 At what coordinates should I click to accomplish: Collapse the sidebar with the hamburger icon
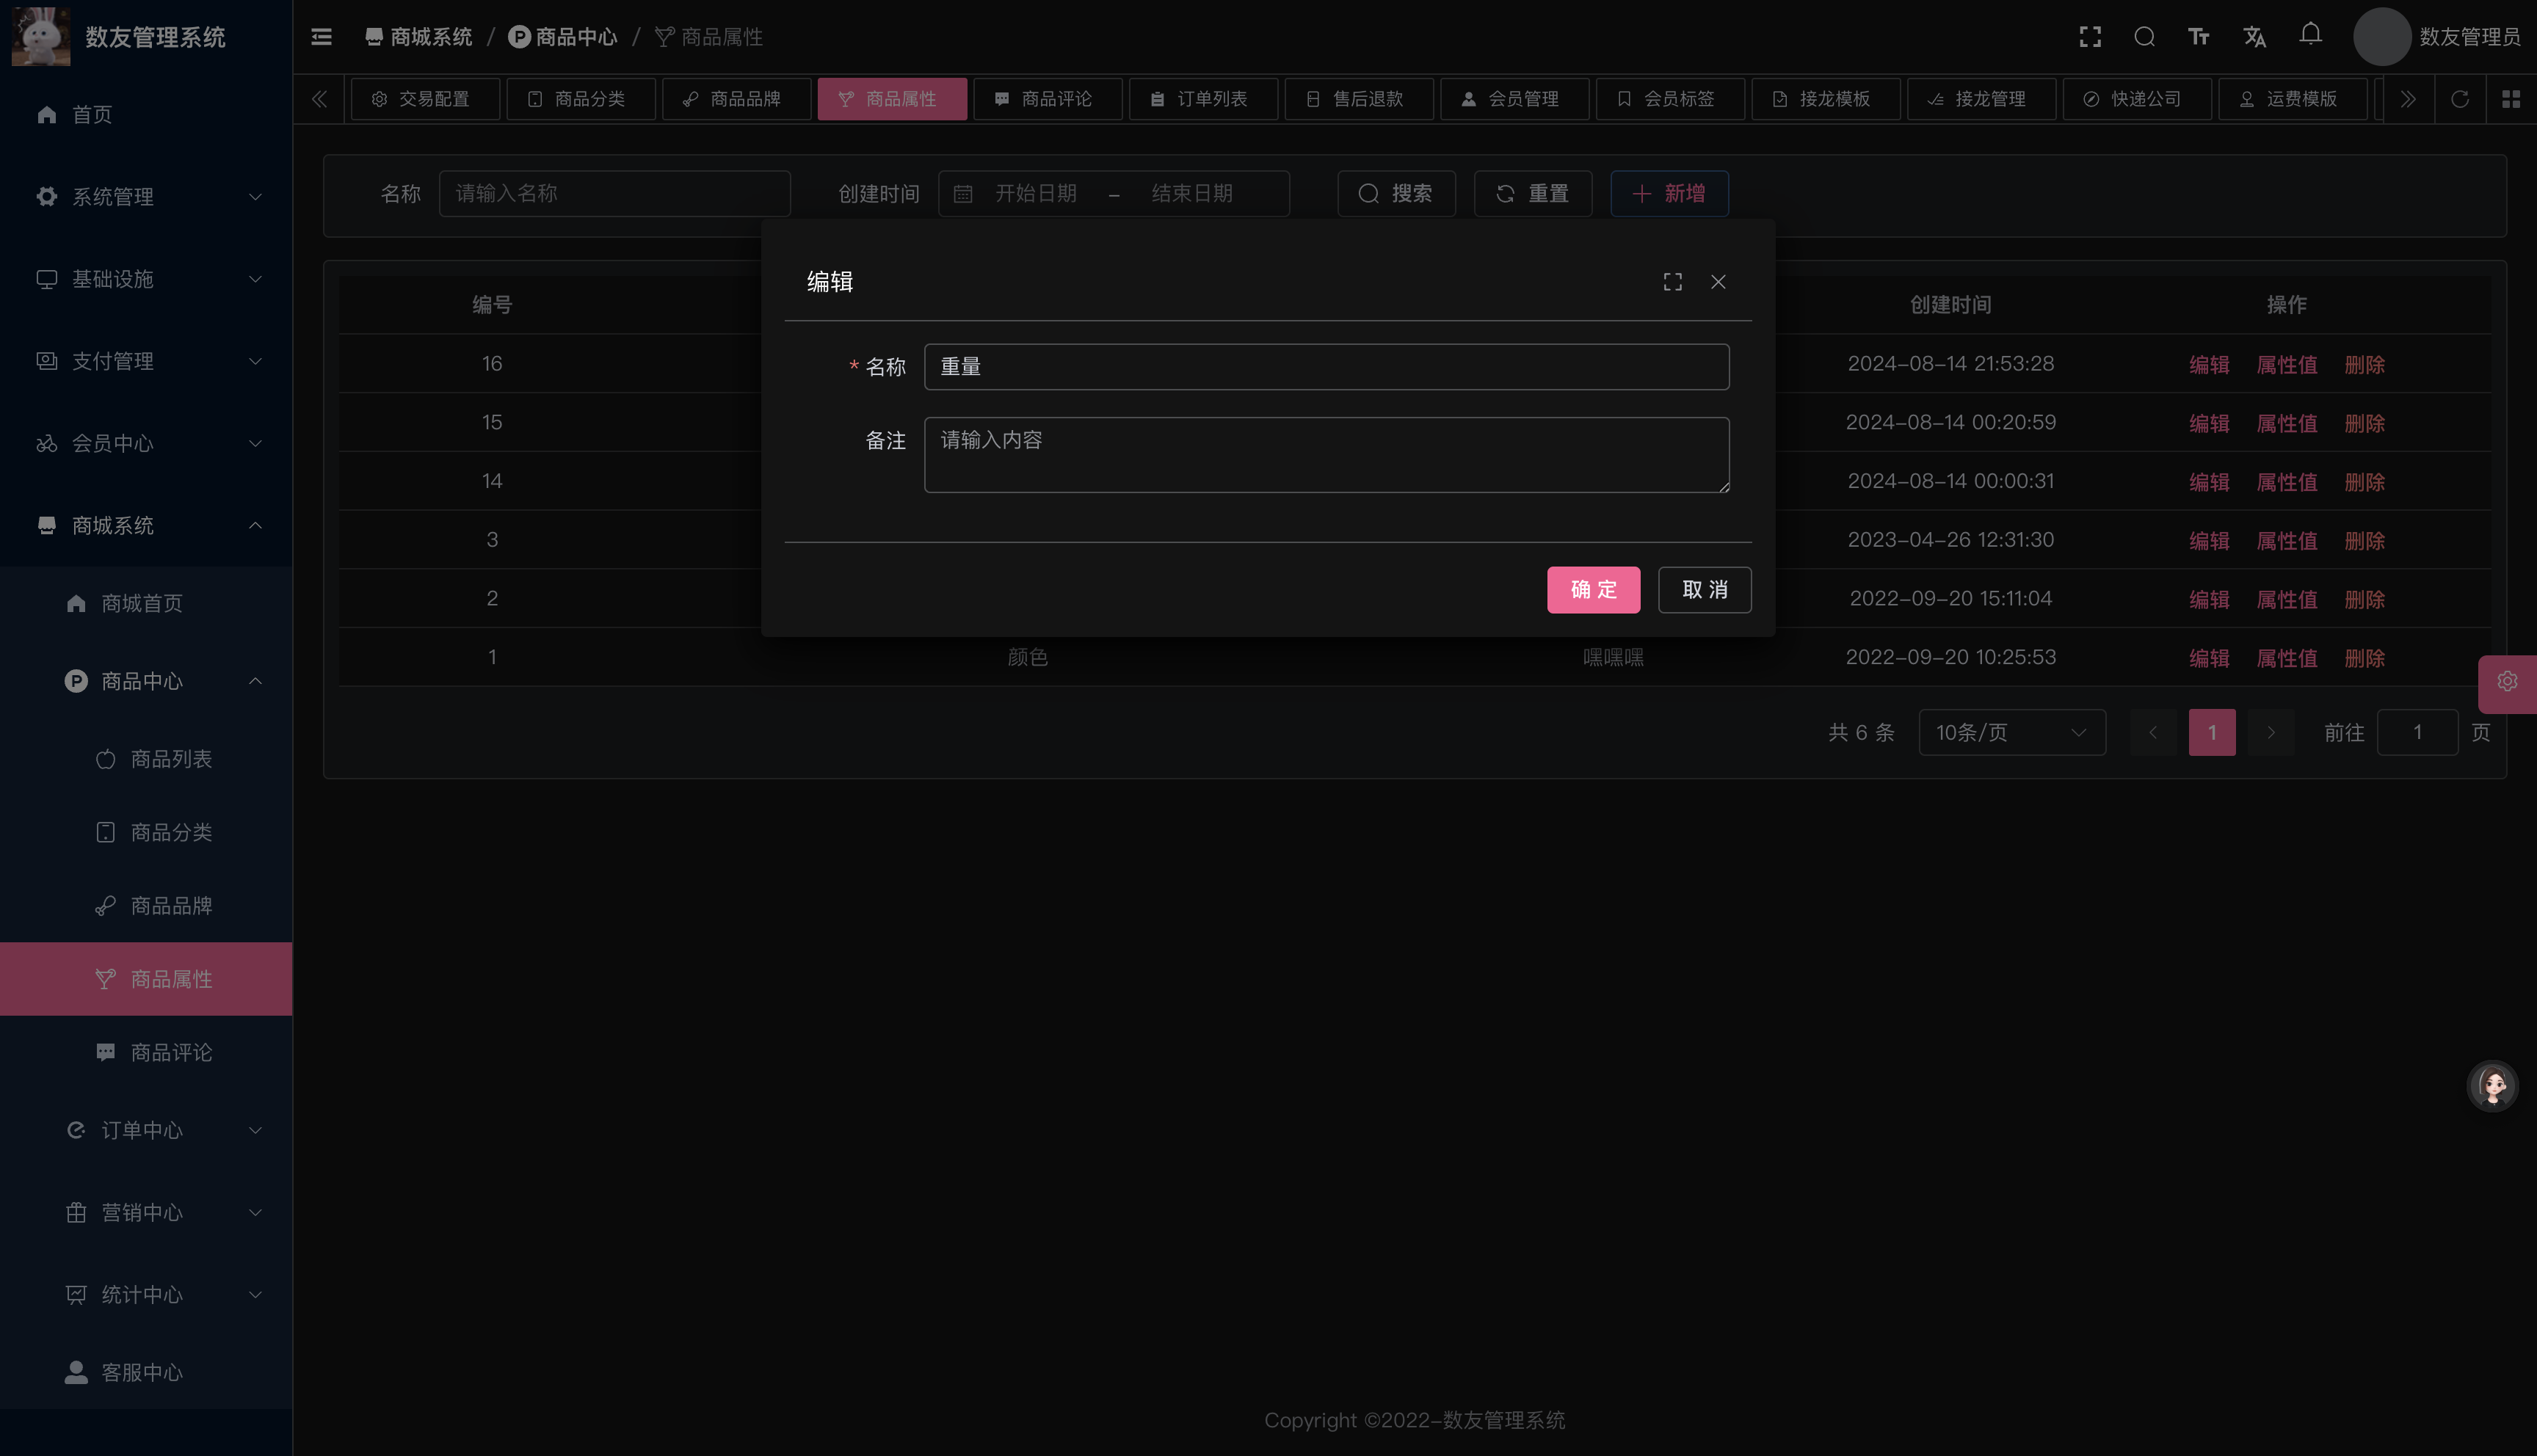(x=321, y=37)
